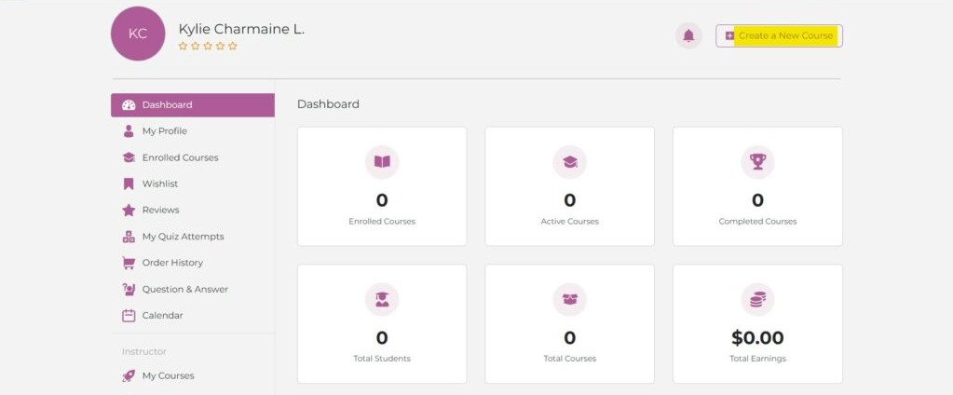Open the Dashboard menu item
The height and width of the screenshot is (395, 953).
point(167,105)
